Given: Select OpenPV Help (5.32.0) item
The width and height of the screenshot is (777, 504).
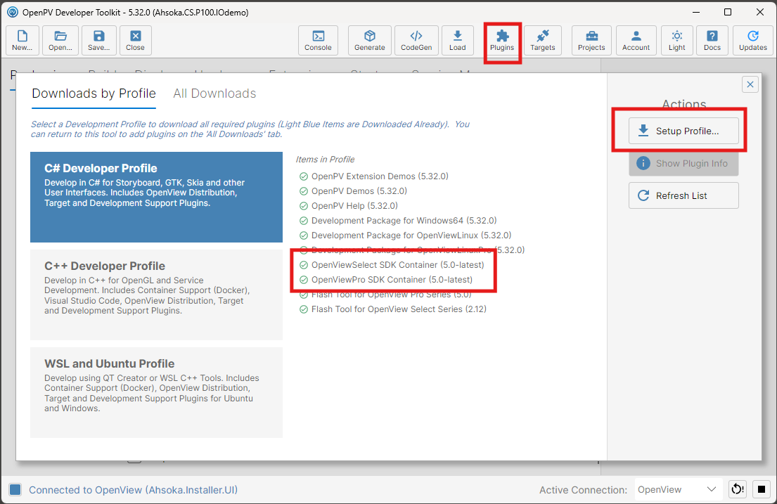Looking at the screenshot, I should (x=354, y=206).
